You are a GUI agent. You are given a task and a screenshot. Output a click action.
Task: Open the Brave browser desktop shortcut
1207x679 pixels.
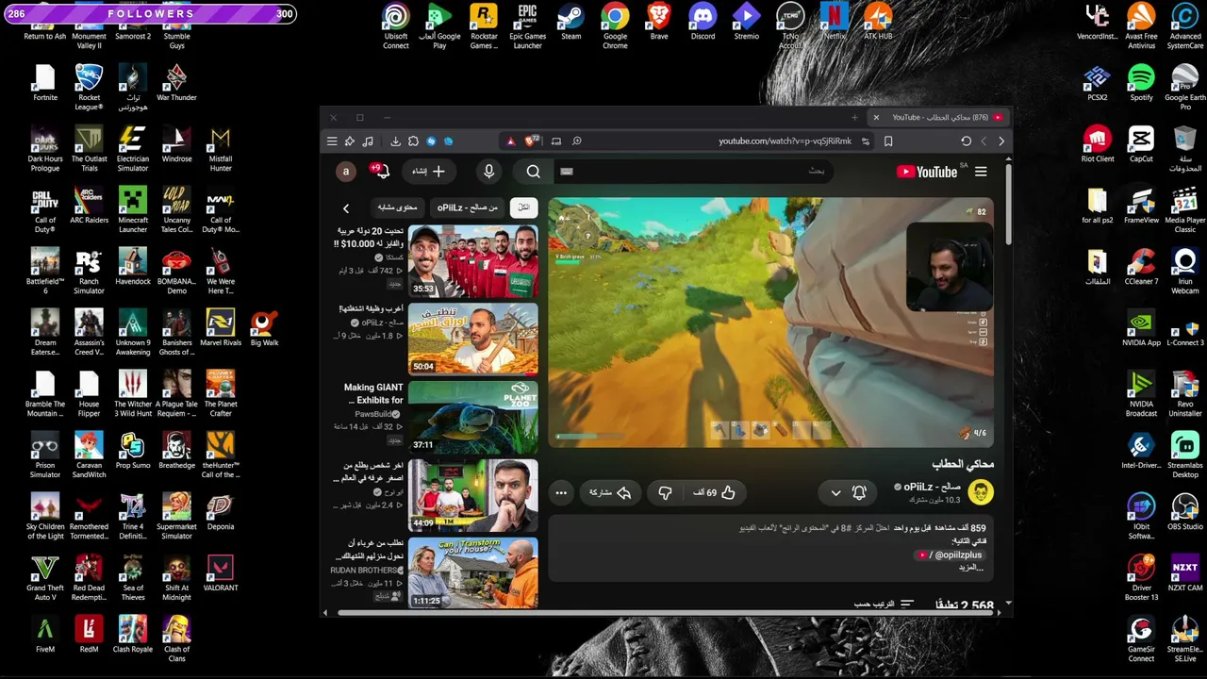659,23
